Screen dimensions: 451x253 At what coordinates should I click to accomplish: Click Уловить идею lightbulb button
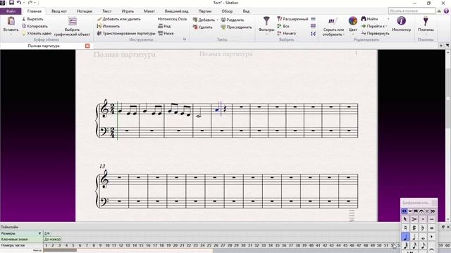tap(36, 33)
